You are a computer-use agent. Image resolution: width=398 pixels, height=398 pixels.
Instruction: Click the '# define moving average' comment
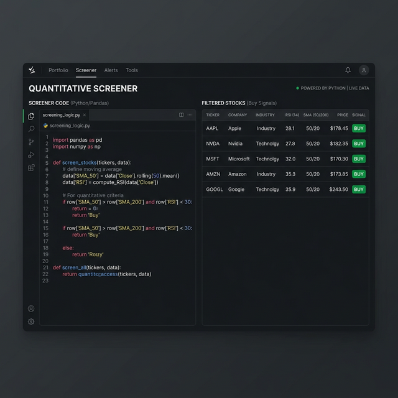92,169
